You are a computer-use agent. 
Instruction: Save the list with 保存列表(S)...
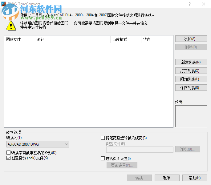(191, 88)
